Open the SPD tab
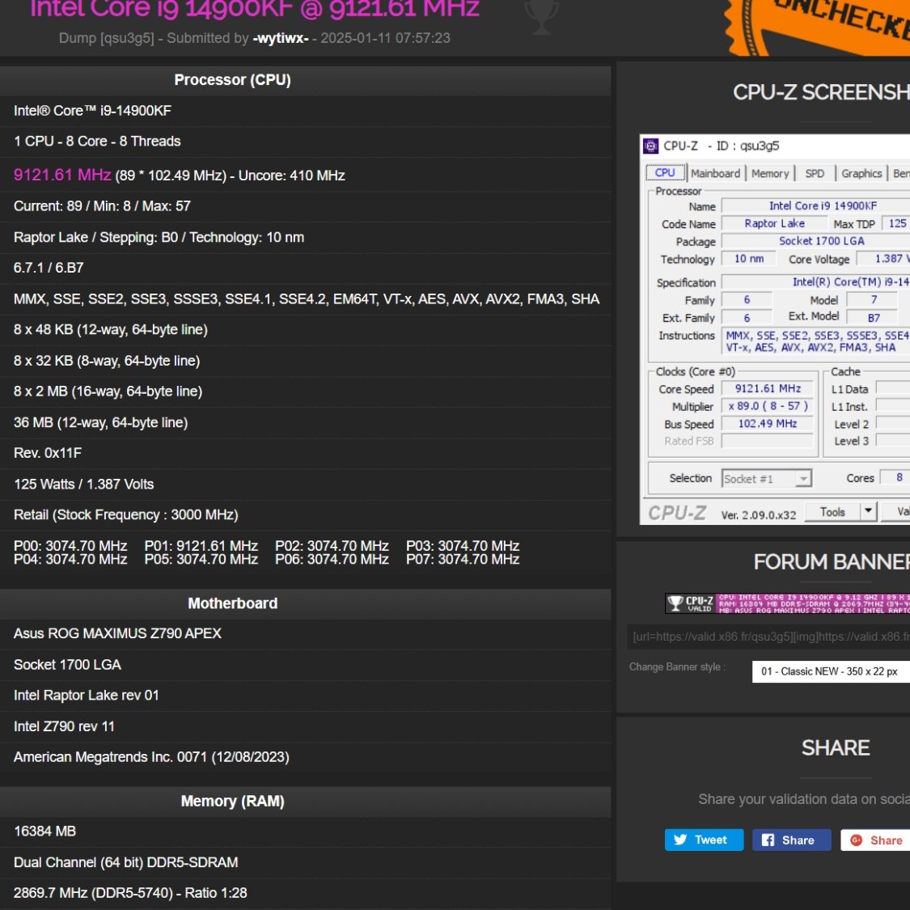Image resolution: width=910 pixels, height=910 pixels. tap(815, 174)
